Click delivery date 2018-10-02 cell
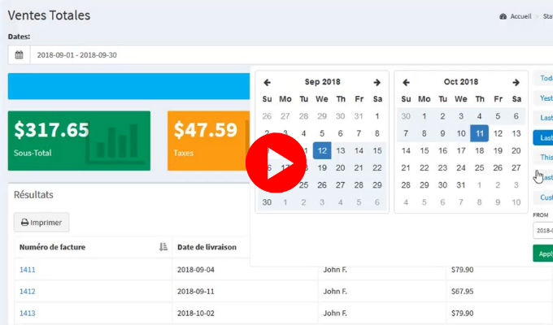The image size is (553, 325). click(x=196, y=314)
